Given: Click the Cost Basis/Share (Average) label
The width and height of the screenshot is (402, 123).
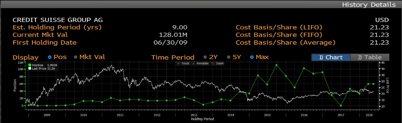Looking at the screenshot, I should (285, 42).
